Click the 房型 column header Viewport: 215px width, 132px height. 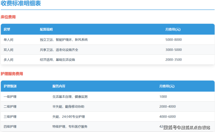coord(7,29)
